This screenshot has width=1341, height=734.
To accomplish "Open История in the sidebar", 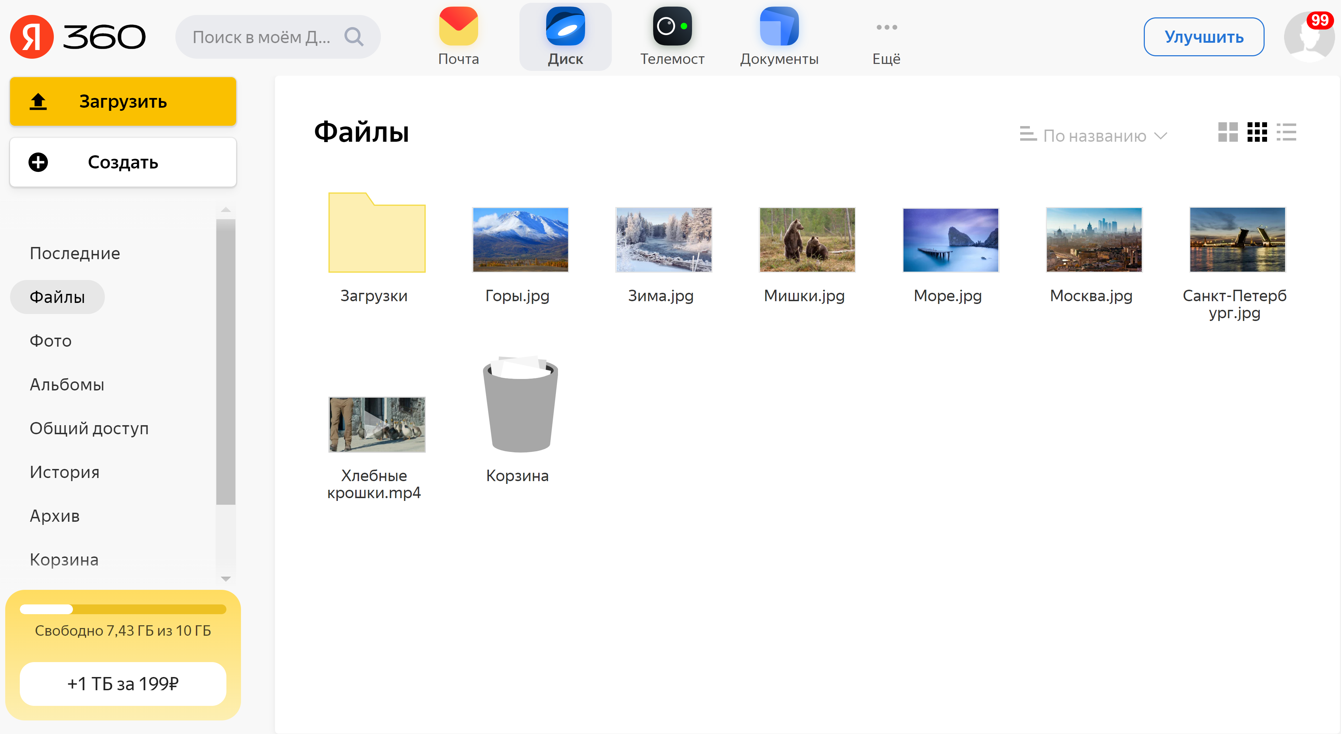I will (65, 472).
